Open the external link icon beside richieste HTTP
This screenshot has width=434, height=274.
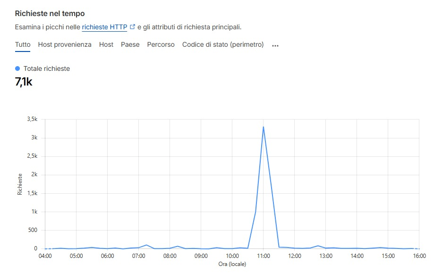click(x=133, y=27)
